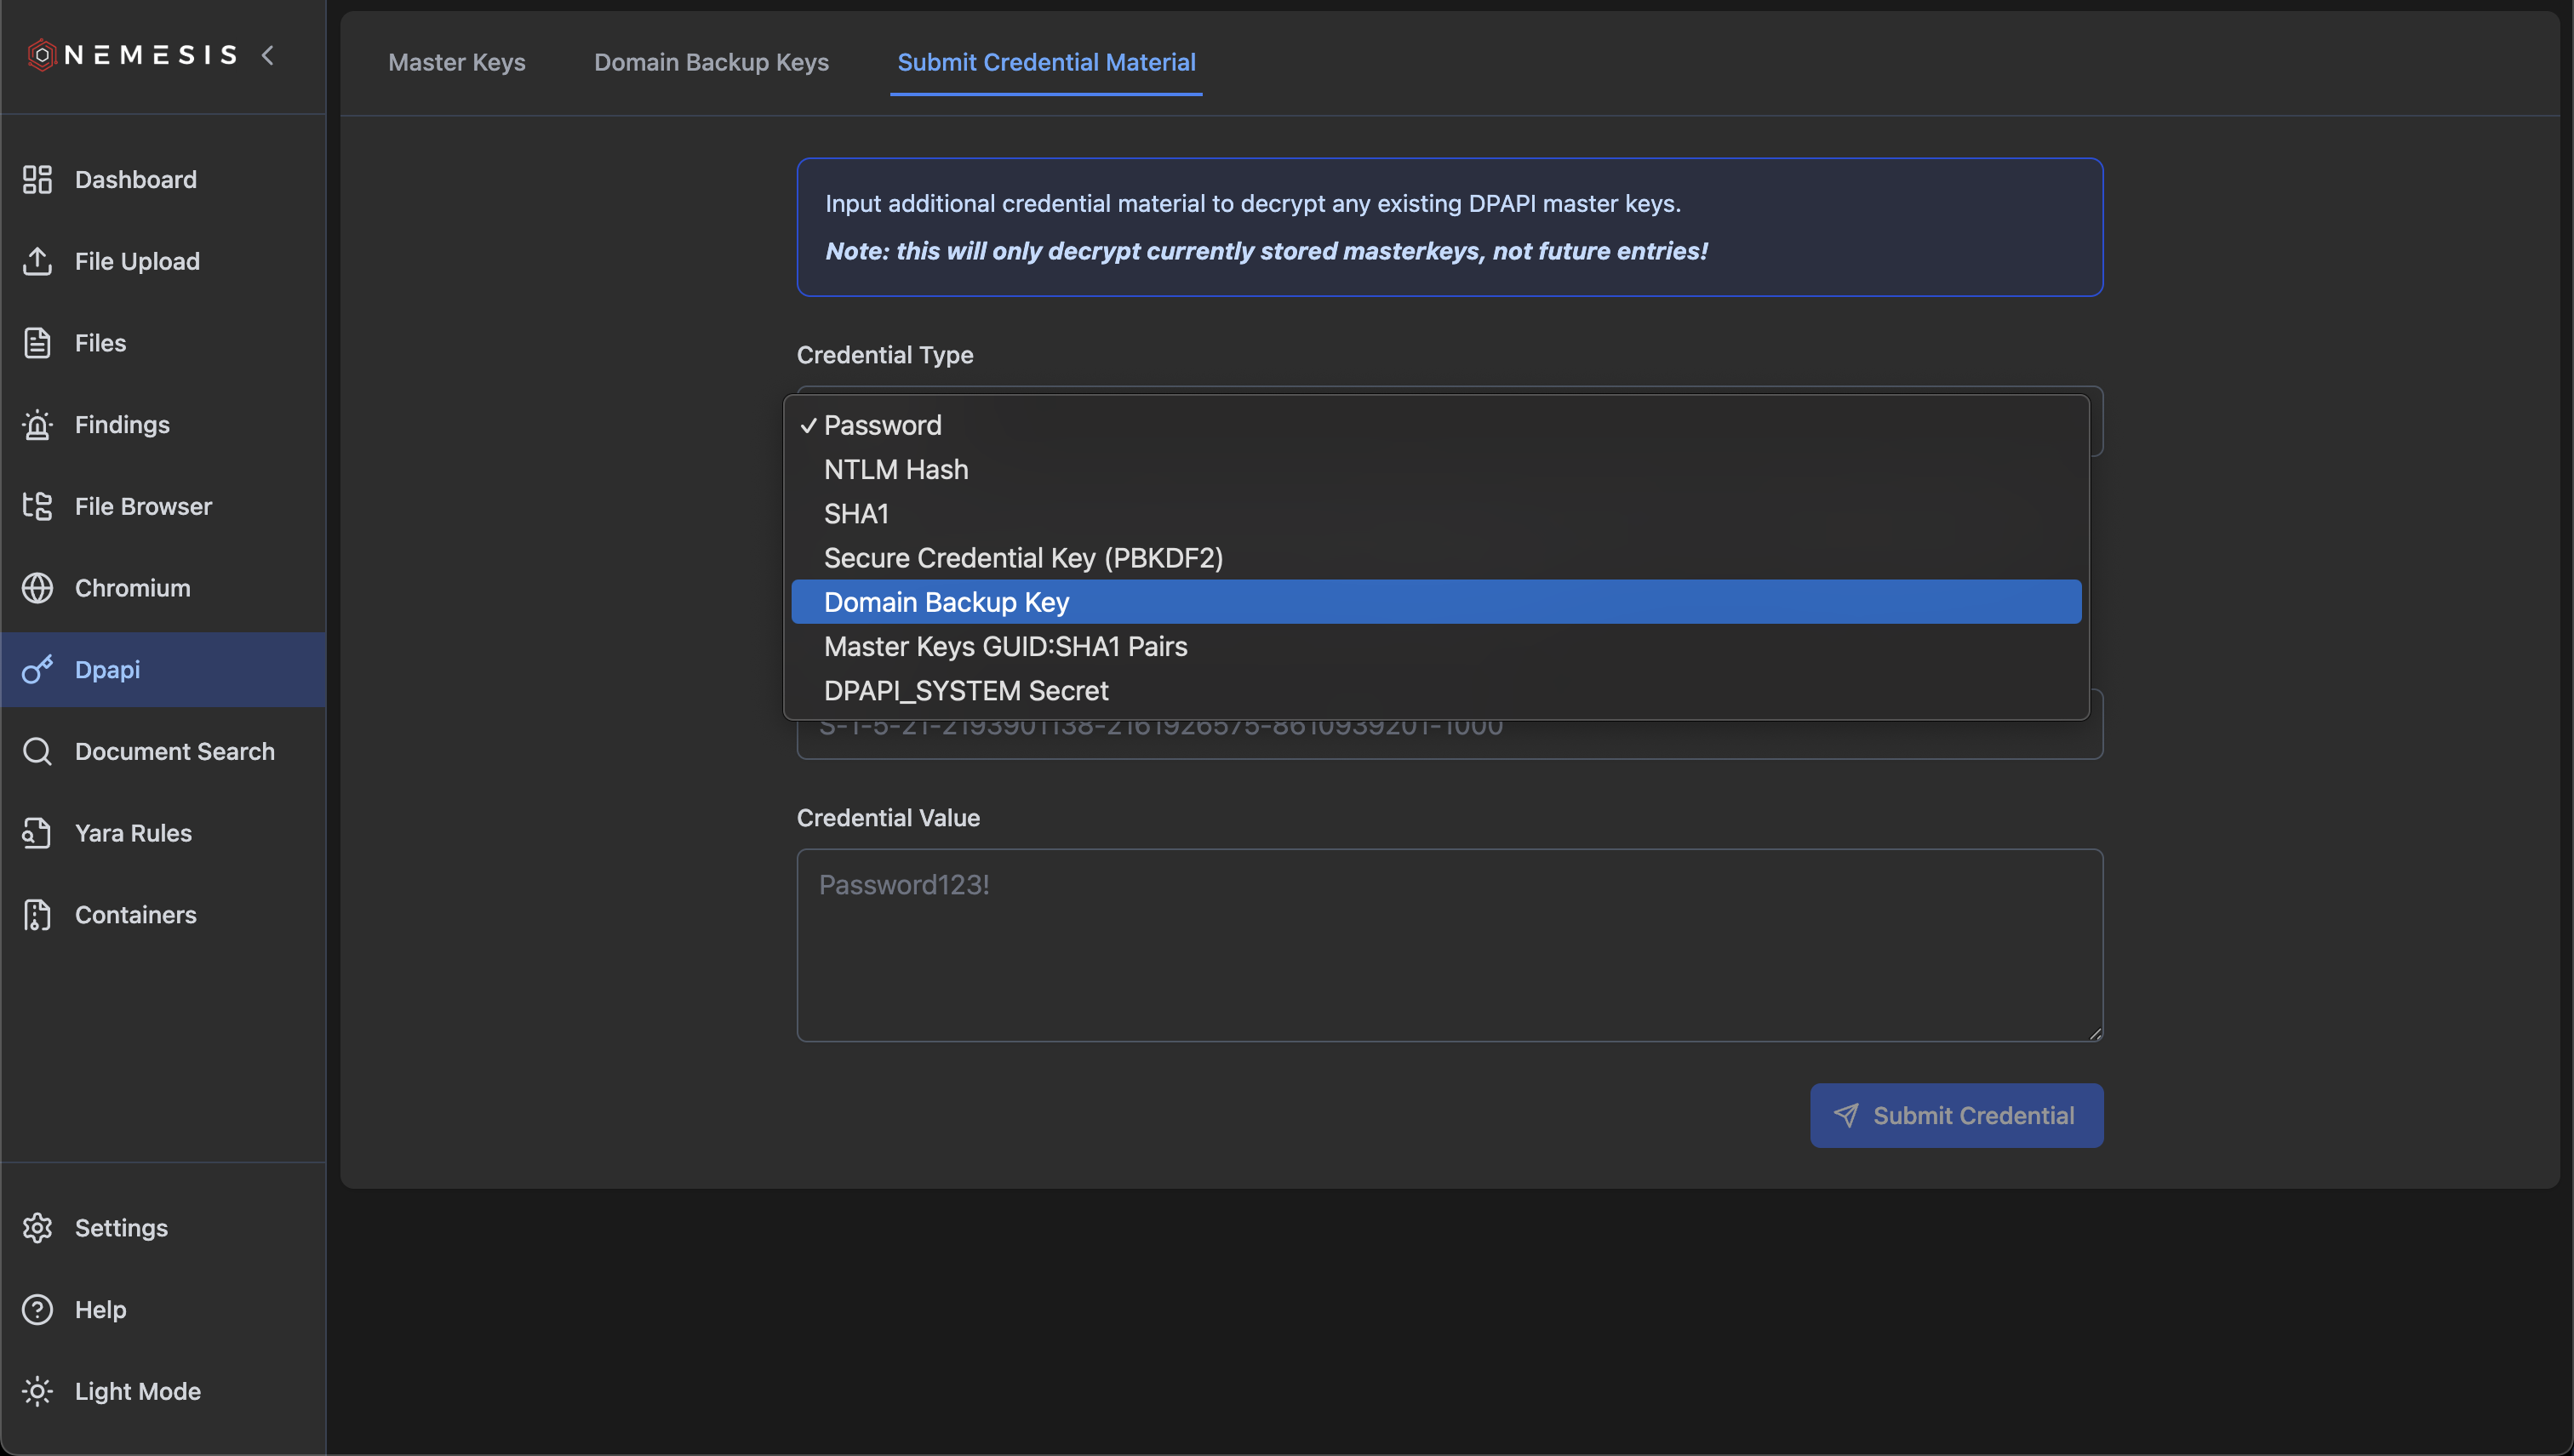Select the Chromium section

131,588
